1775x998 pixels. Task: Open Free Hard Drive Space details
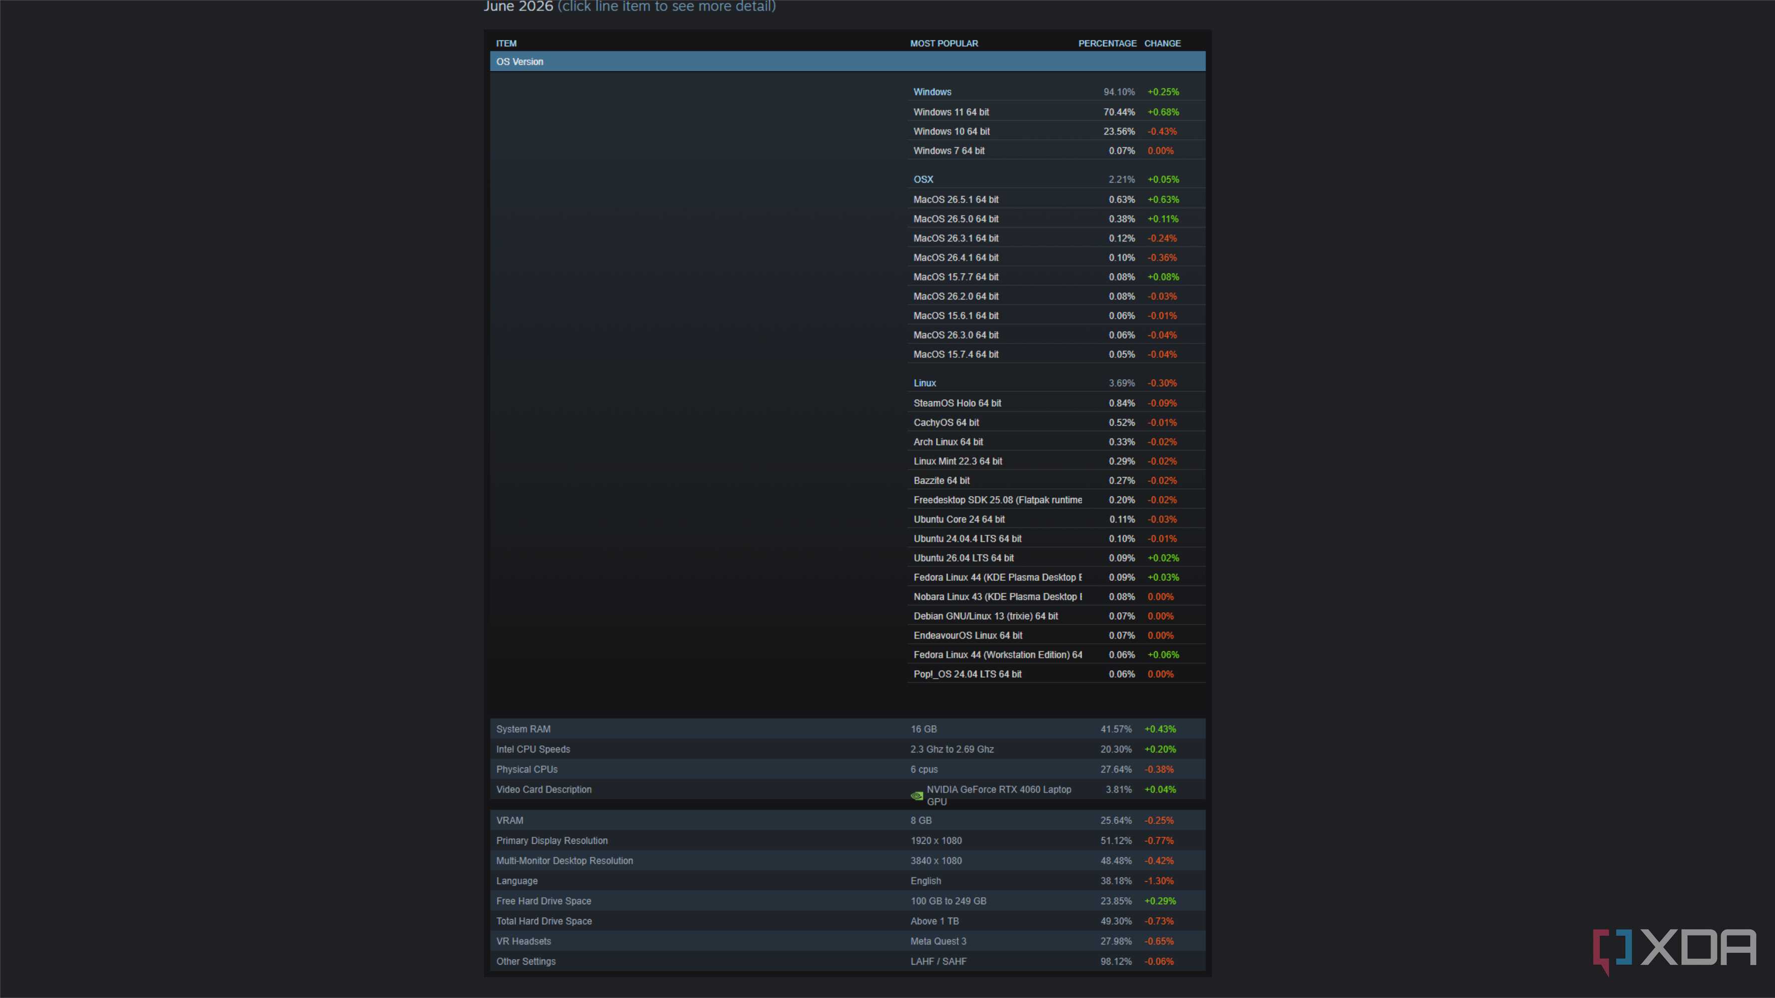[848, 901]
